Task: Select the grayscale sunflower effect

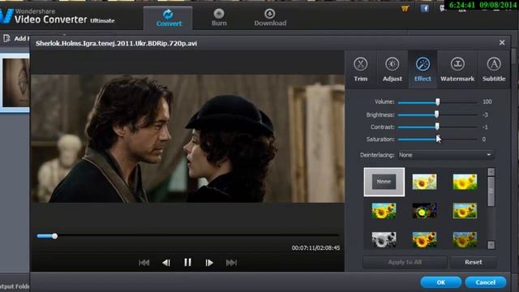Action: click(x=384, y=240)
